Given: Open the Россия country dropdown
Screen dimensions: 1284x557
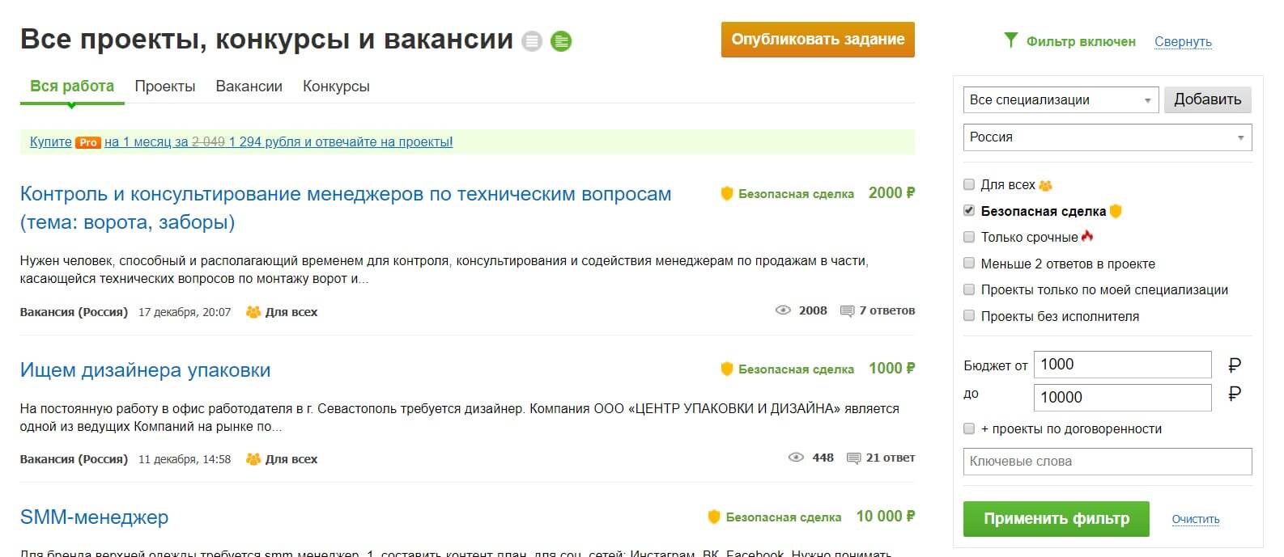Looking at the screenshot, I should pyautogui.click(x=1108, y=137).
